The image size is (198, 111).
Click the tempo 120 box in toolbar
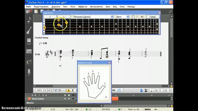coord(154,90)
